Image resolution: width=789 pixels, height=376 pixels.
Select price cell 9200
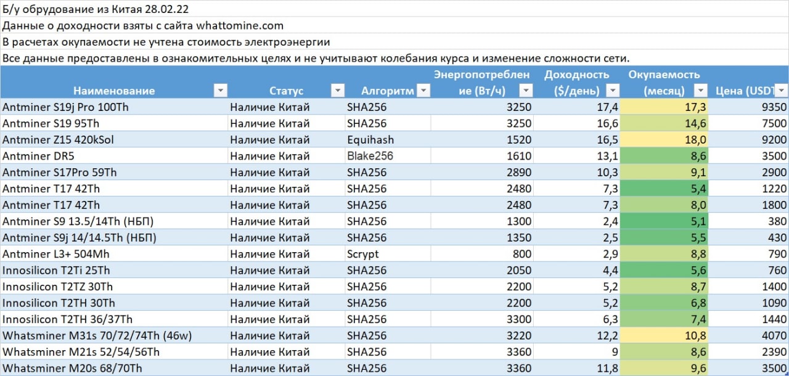click(x=748, y=139)
